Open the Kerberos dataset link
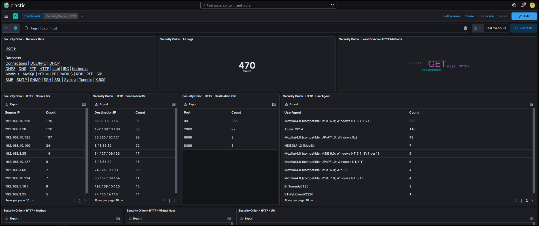This screenshot has width=539, height=226. (x=80, y=69)
